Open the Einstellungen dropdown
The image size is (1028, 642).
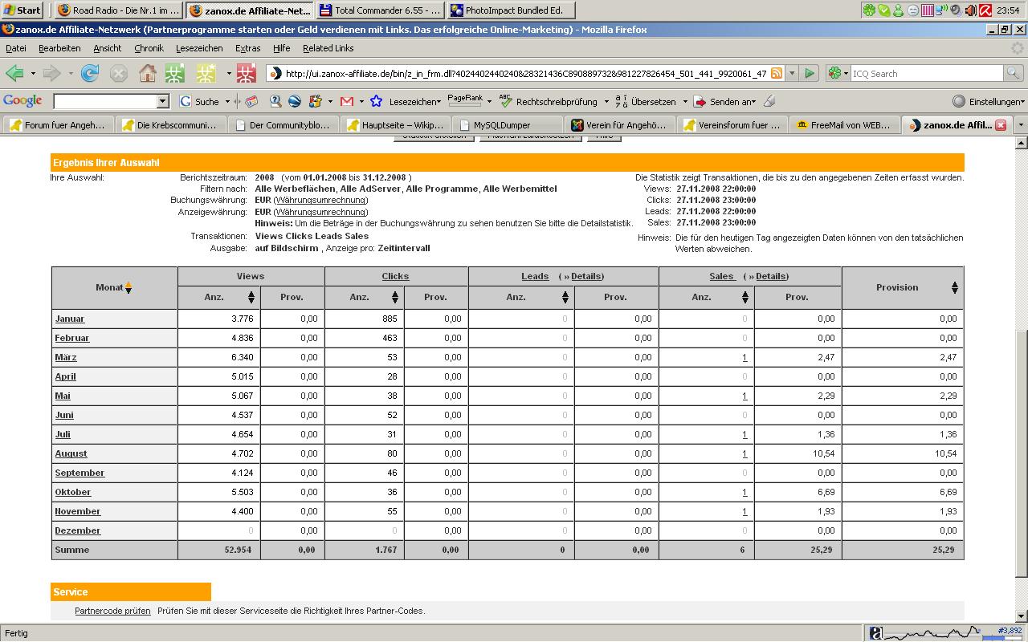[x=989, y=102]
